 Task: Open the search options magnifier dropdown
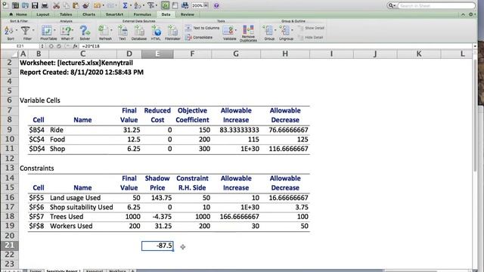point(392,5)
